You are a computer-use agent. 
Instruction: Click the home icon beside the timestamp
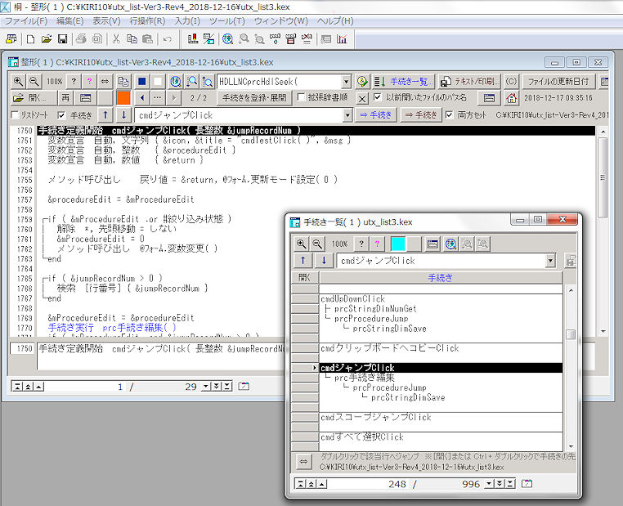pyautogui.click(x=512, y=98)
